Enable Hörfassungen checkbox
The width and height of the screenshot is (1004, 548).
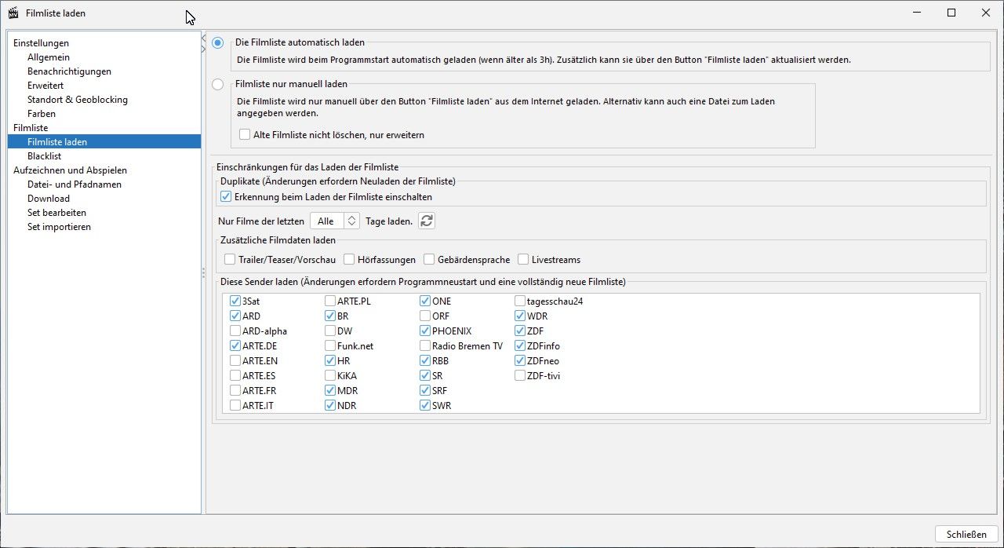click(x=348, y=260)
